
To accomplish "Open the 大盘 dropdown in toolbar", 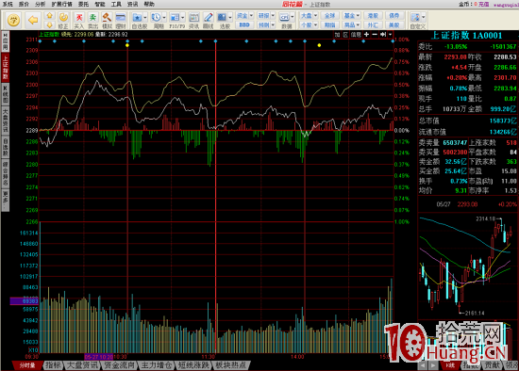I will pos(309,15).
